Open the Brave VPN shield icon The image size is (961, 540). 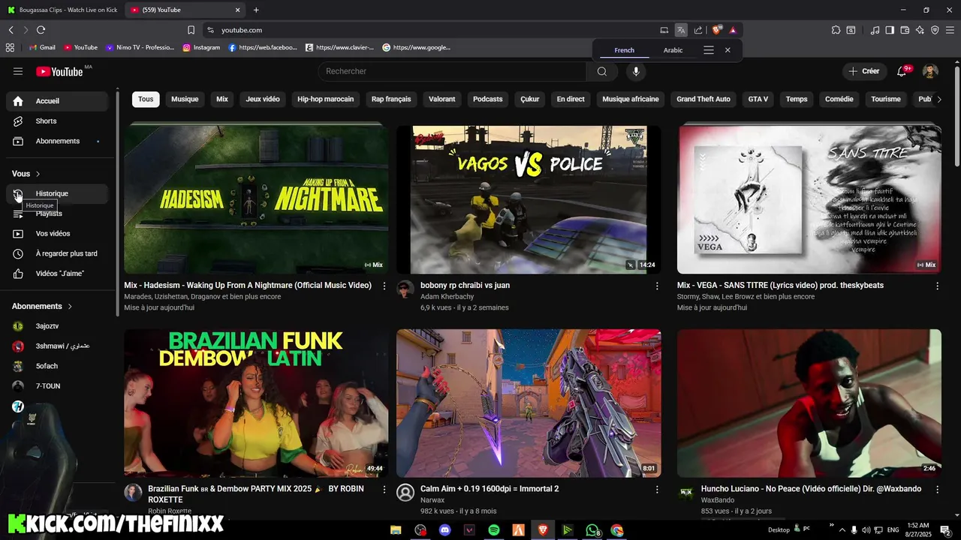pyautogui.click(x=935, y=30)
